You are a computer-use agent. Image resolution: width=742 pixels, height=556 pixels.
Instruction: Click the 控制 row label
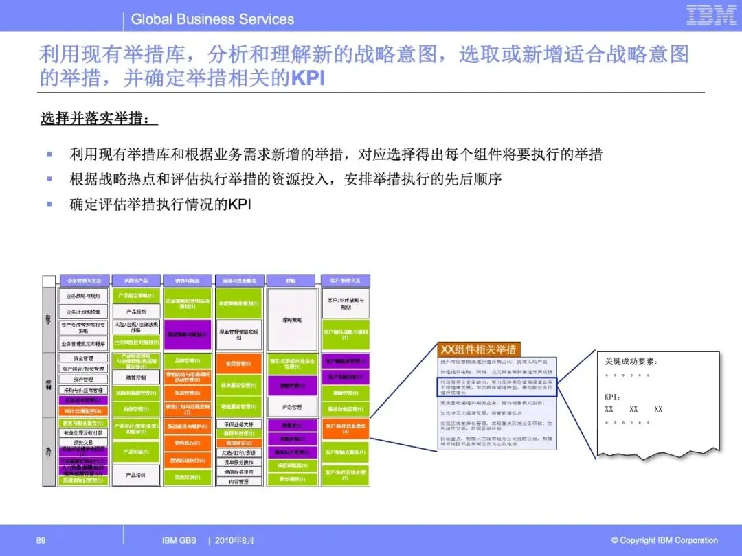point(49,385)
